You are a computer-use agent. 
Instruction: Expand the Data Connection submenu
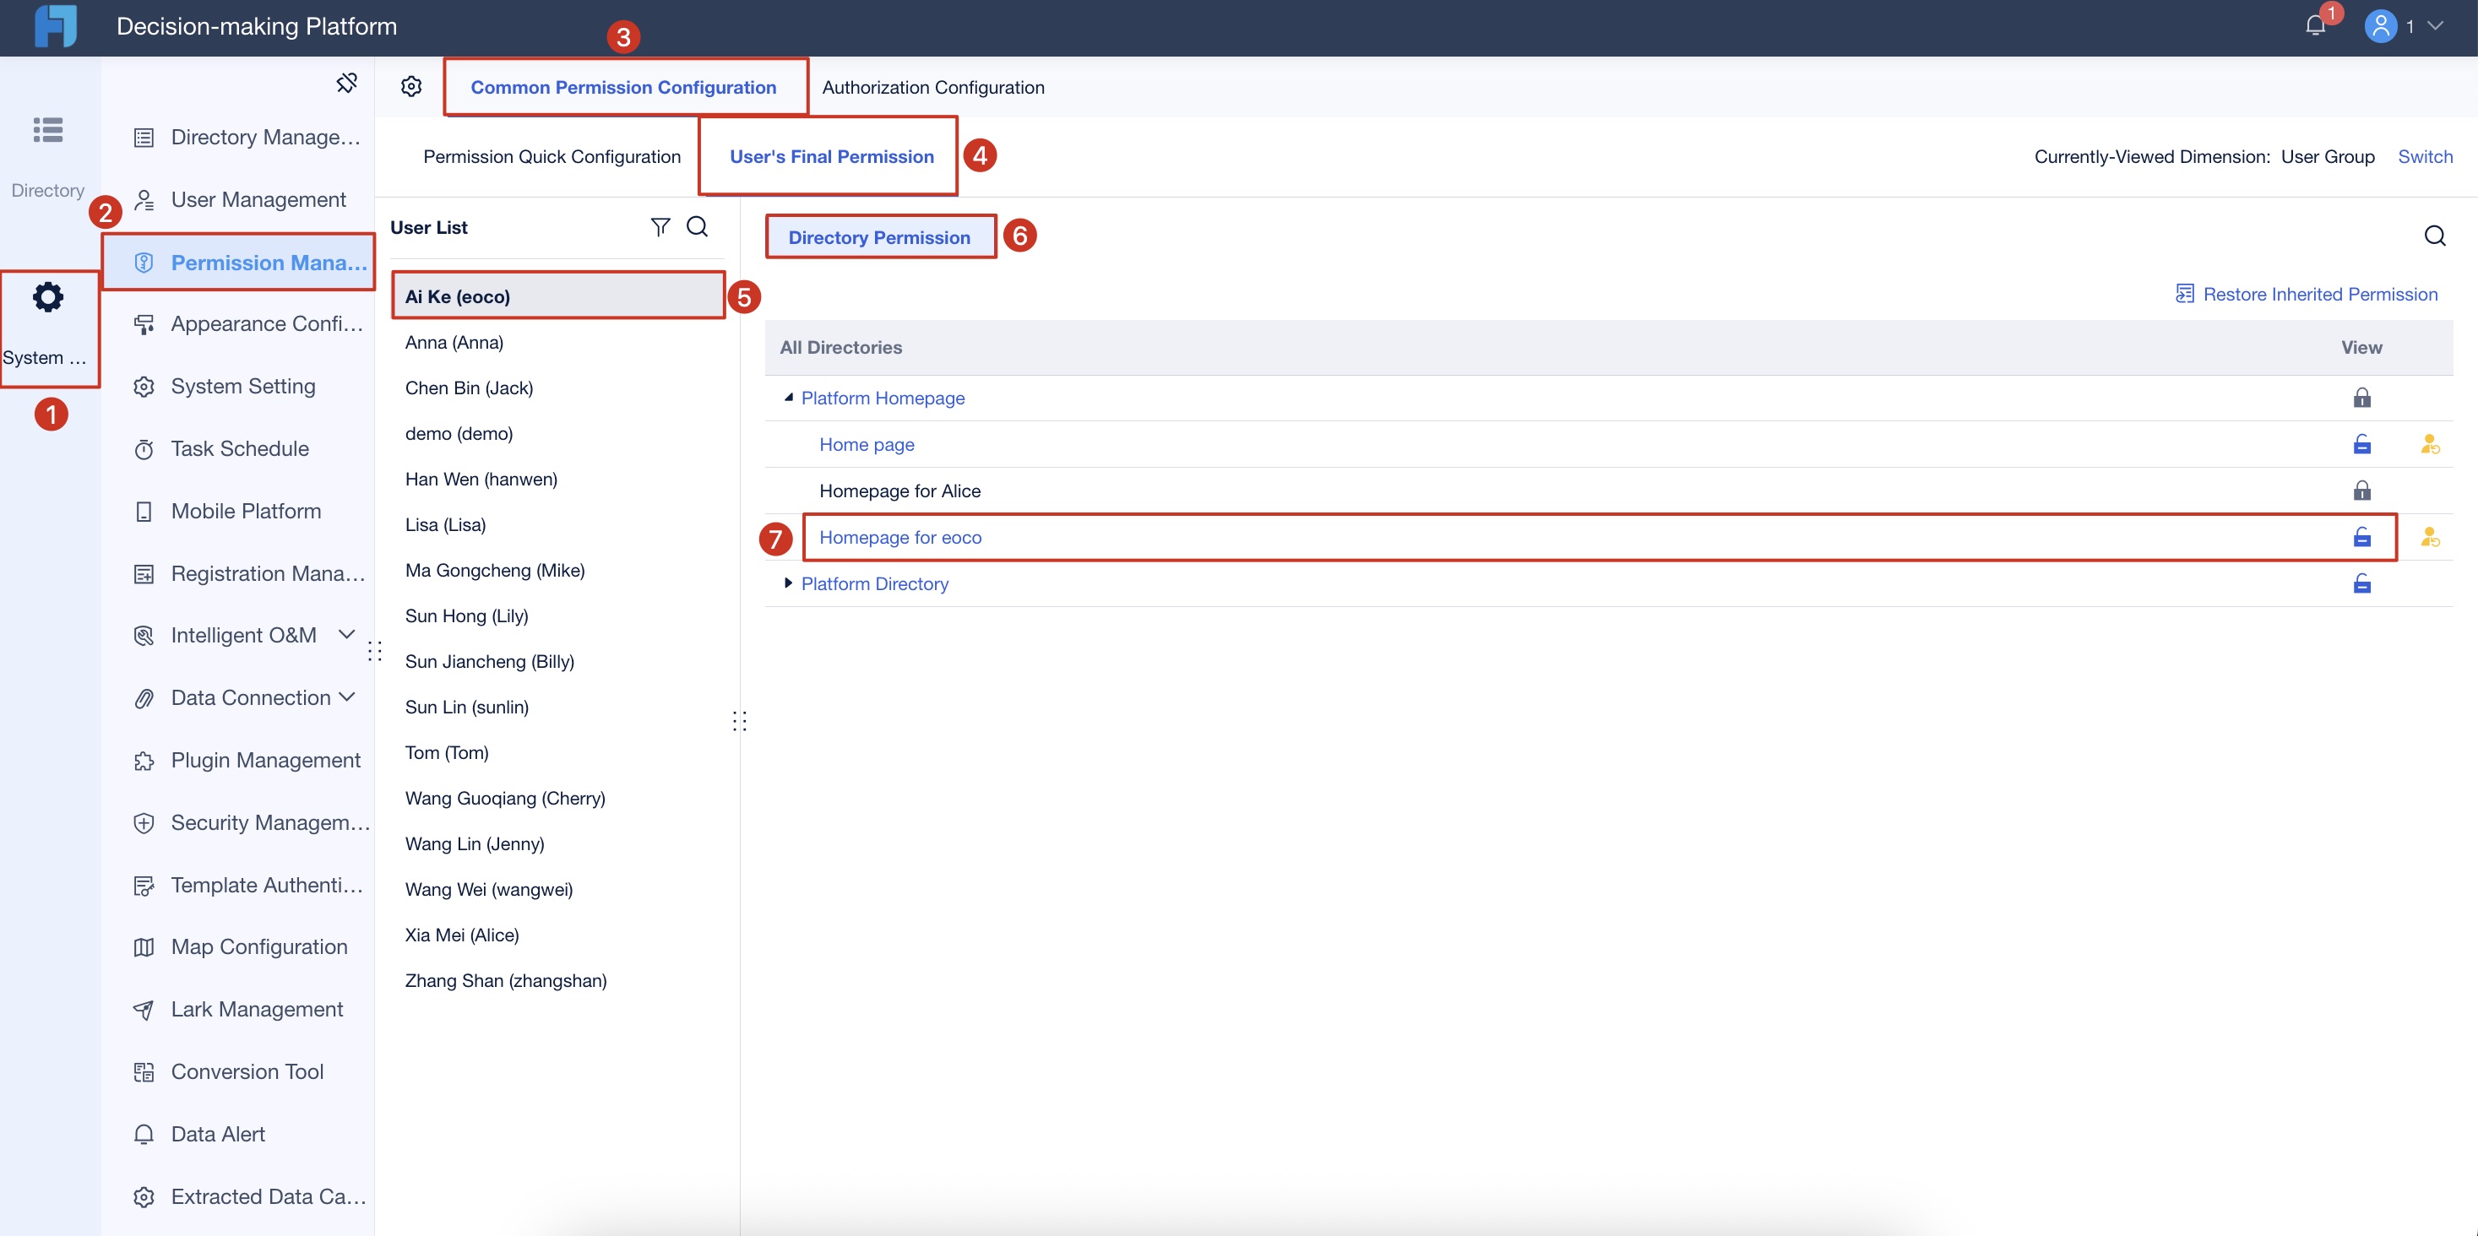tap(346, 697)
